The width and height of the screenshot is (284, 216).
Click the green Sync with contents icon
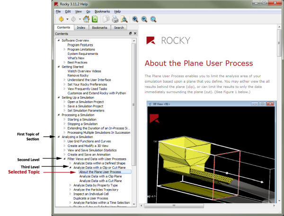click(x=95, y=19)
